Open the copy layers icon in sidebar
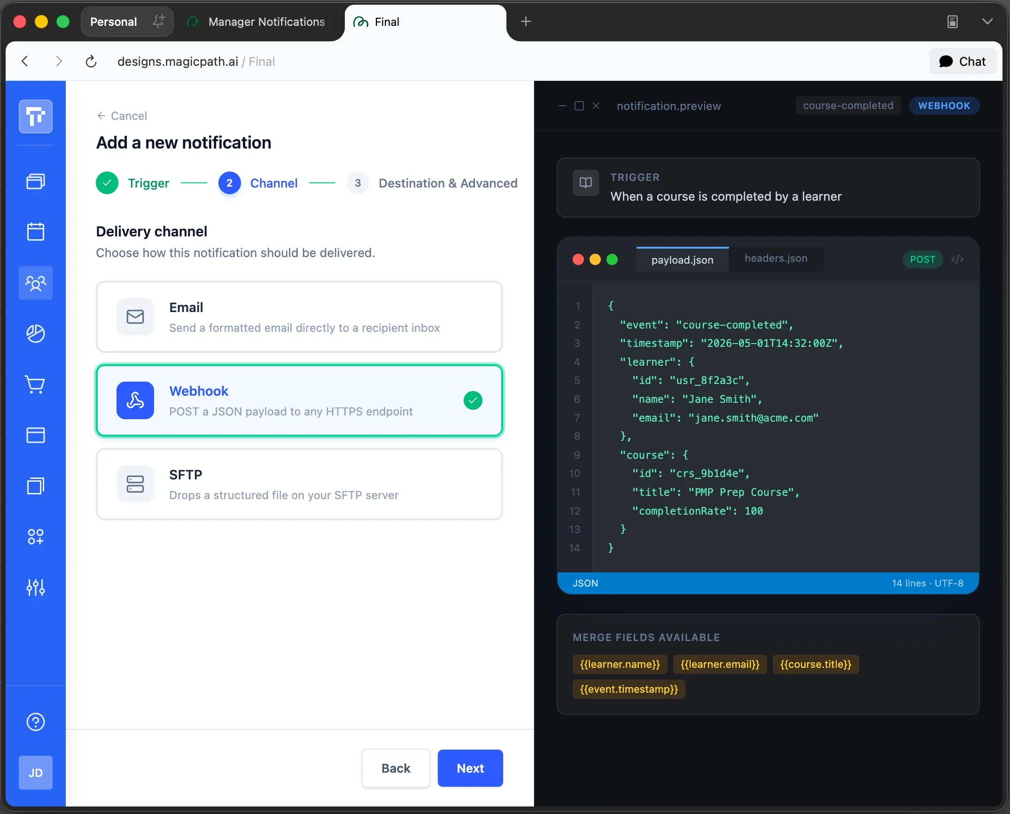This screenshot has height=814, width=1010. 36,486
